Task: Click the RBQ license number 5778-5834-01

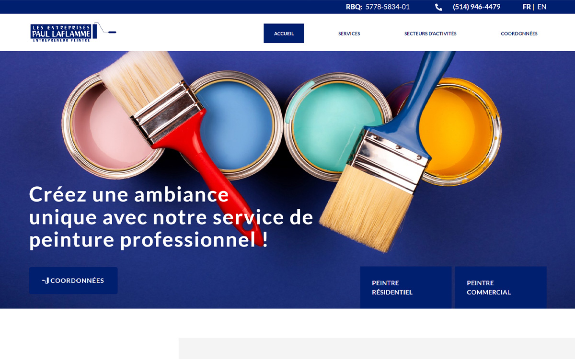Action: click(388, 7)
